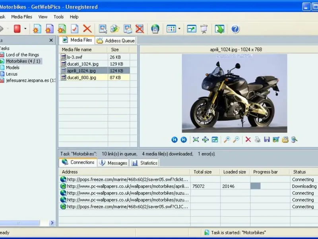
Task: Open the dropdown arrow beside Stop button
Action: [x=25, y=29]
